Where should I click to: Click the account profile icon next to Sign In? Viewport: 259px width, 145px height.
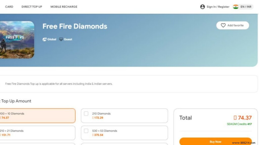[x=203, y=7]
